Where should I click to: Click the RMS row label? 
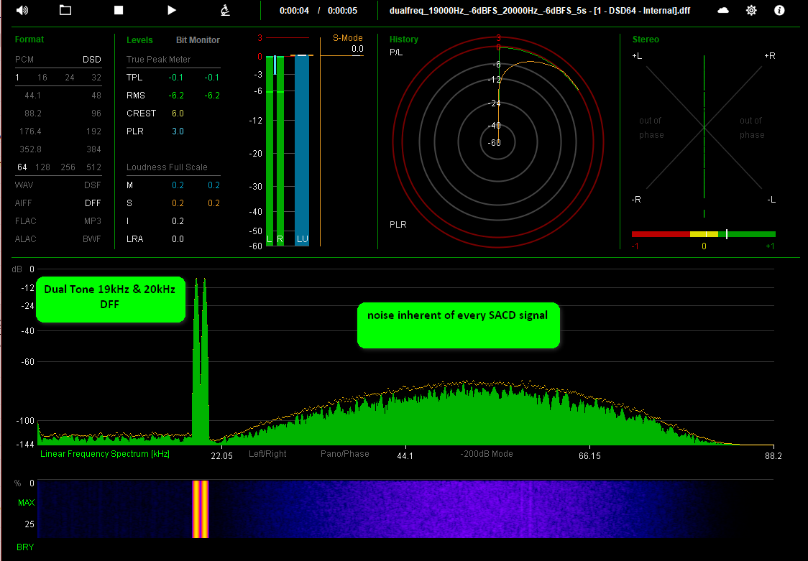click(136, 96)
